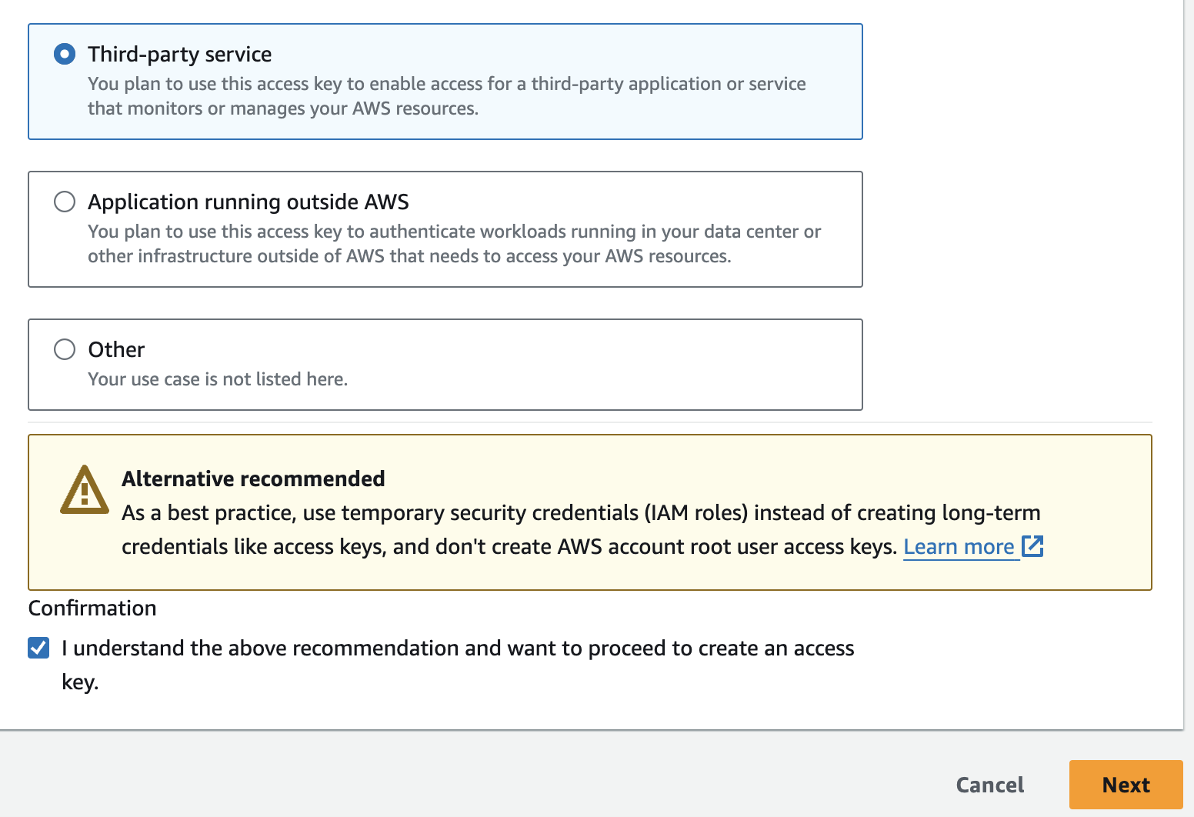Image resolution: width=1194 pixels, height=817 pixels.
Task: Click the Application running outside AWS title
Action: click(248, 202)
